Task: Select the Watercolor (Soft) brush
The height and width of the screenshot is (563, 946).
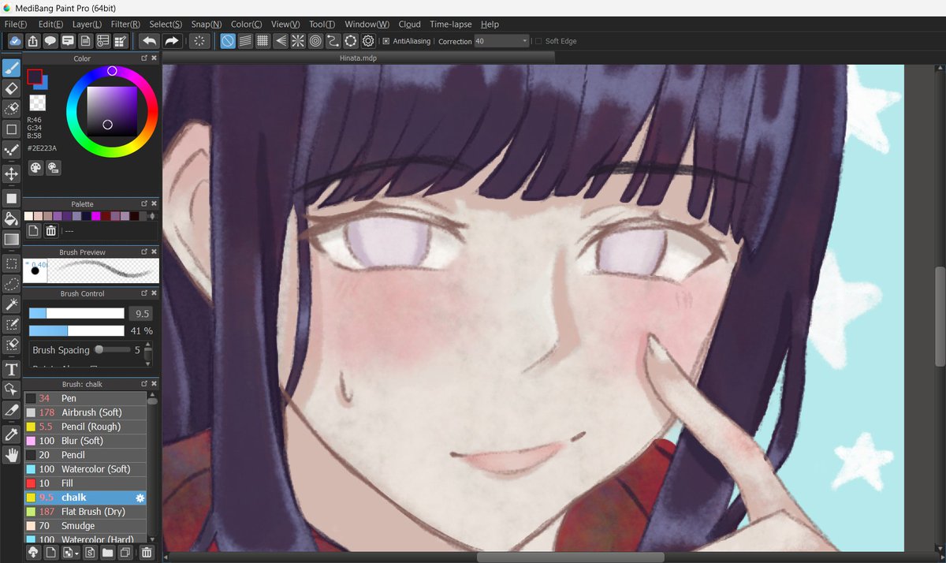Action: [x=85, y=469]
